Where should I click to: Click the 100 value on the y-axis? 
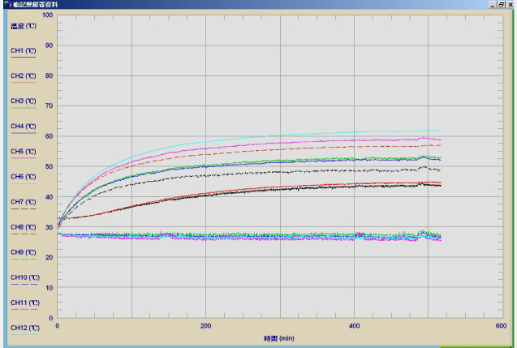[x=46, y=15]
